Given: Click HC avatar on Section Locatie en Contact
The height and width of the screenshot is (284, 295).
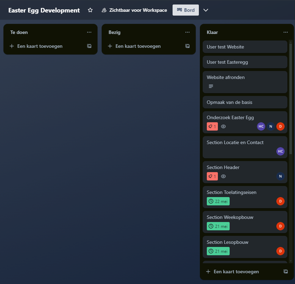Looking at the screenshot, I should coord(280,151).
